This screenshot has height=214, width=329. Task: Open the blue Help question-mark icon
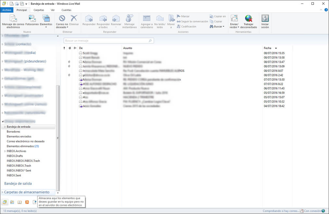(326, 10)
